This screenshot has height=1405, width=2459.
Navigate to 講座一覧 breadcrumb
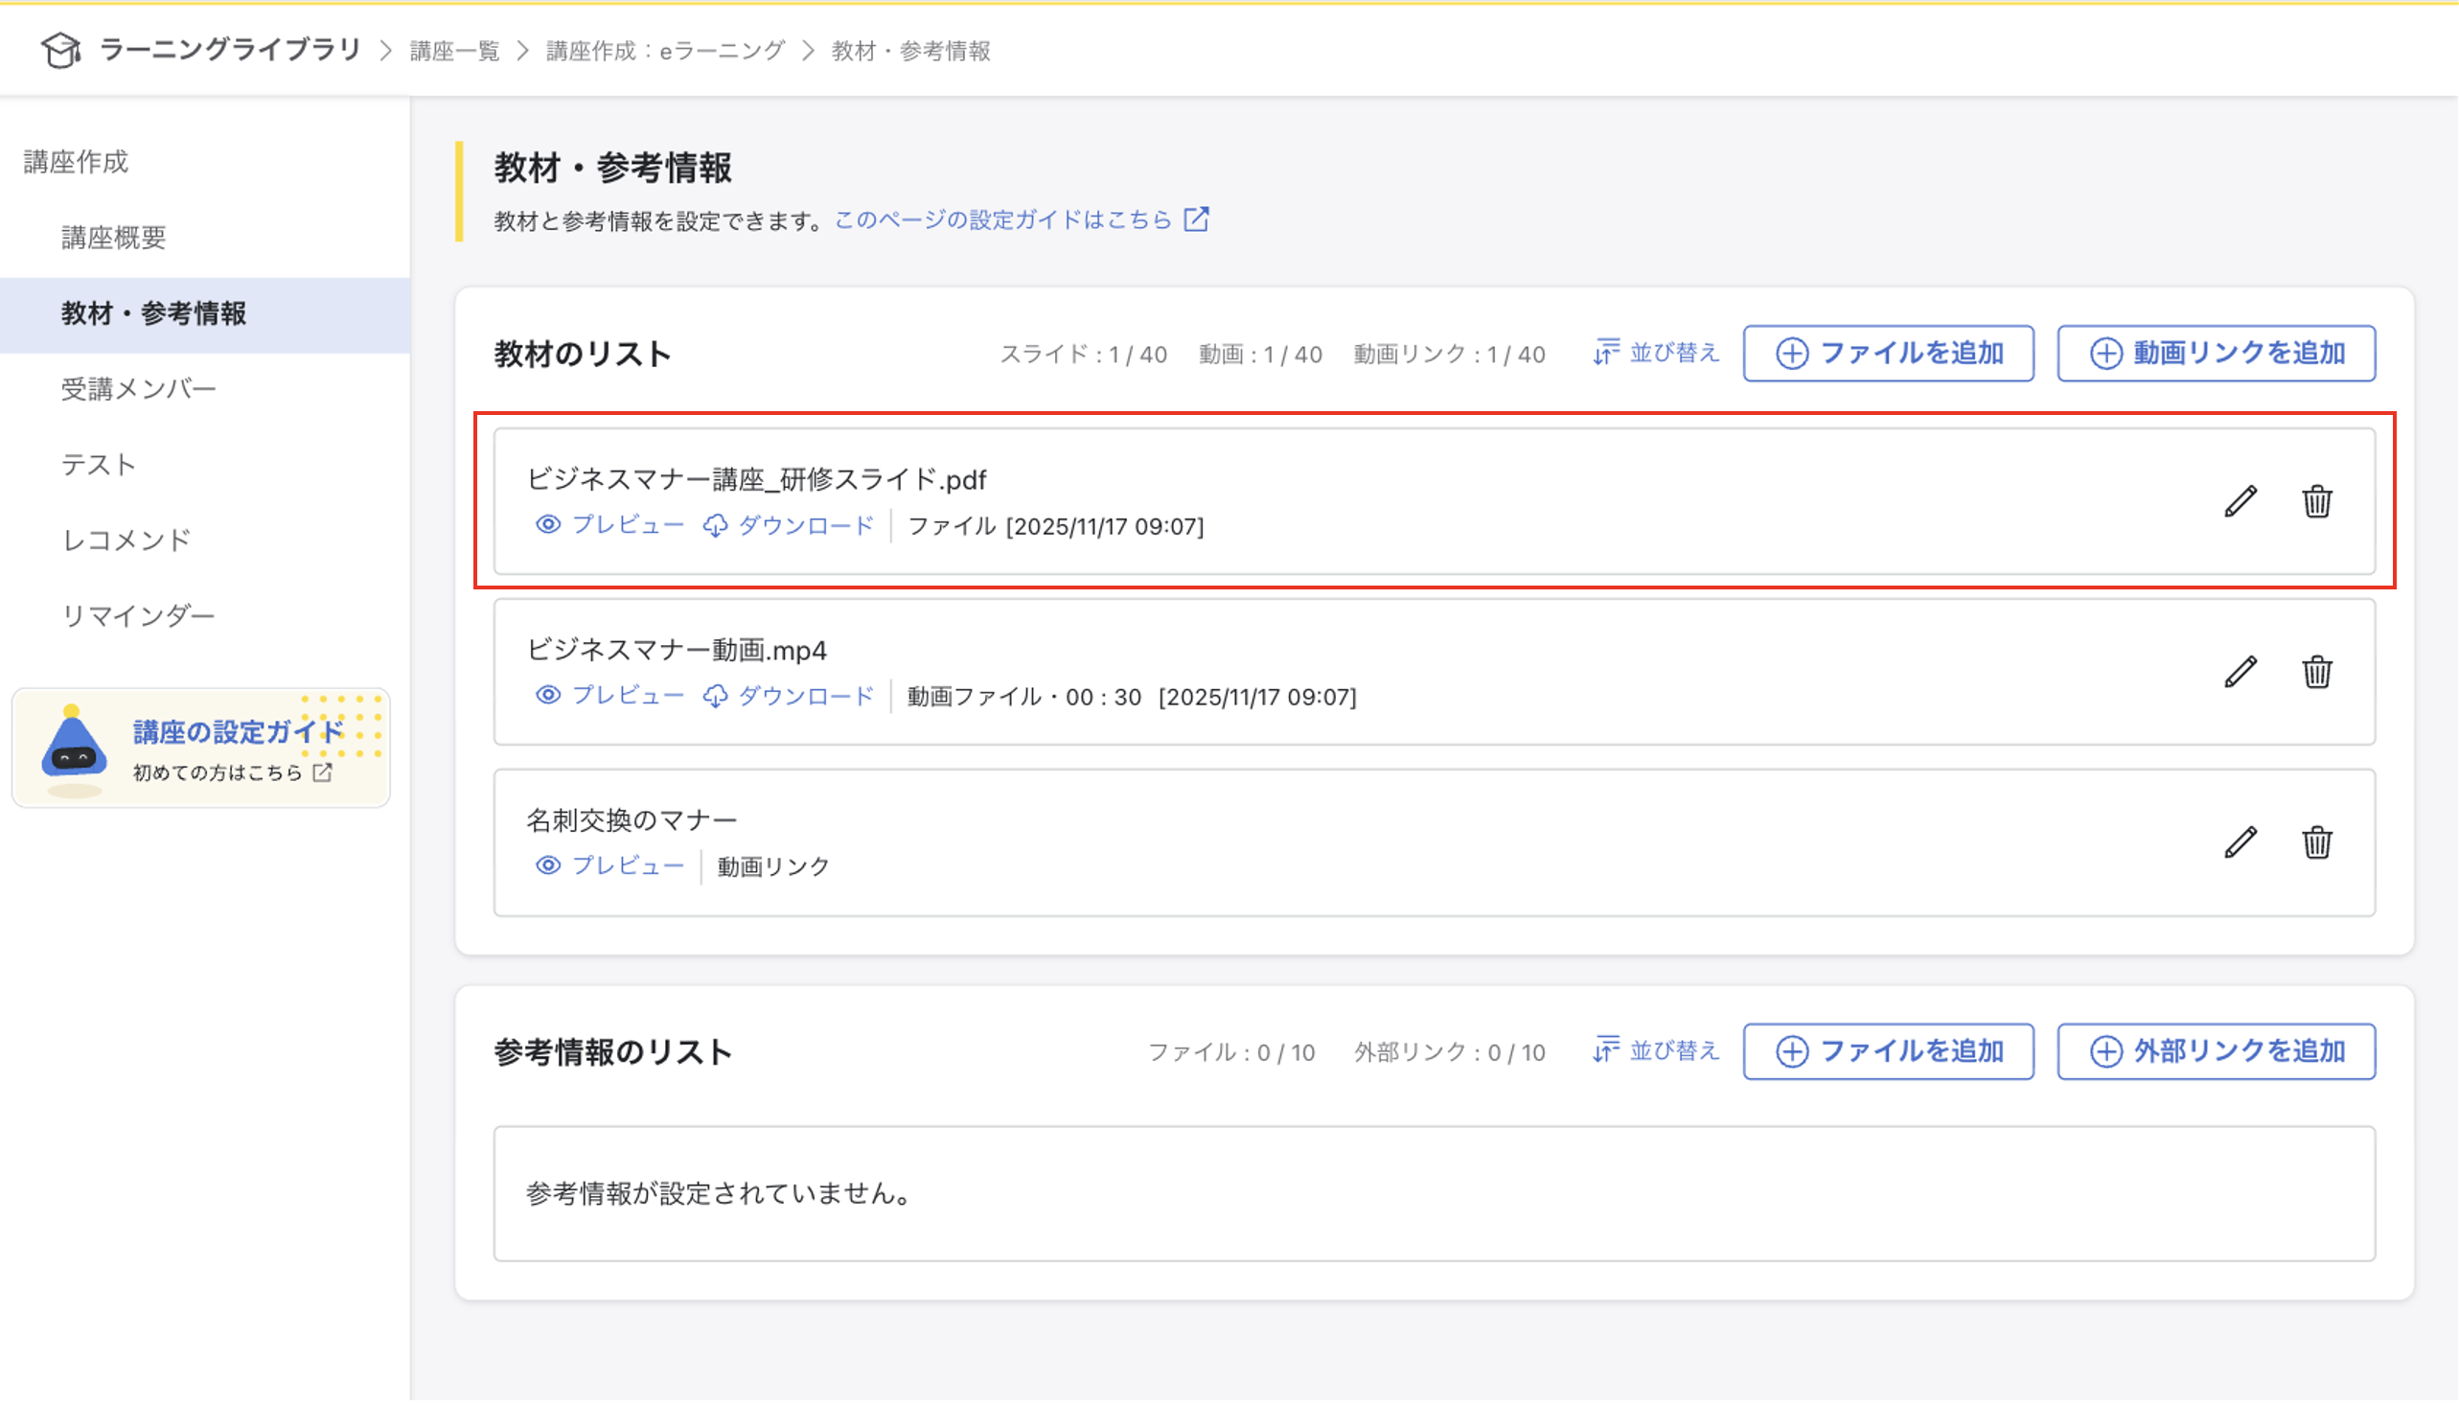click(454, 51)
